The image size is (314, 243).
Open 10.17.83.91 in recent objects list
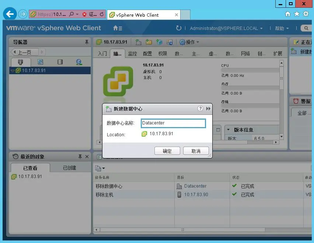[30, 177]
